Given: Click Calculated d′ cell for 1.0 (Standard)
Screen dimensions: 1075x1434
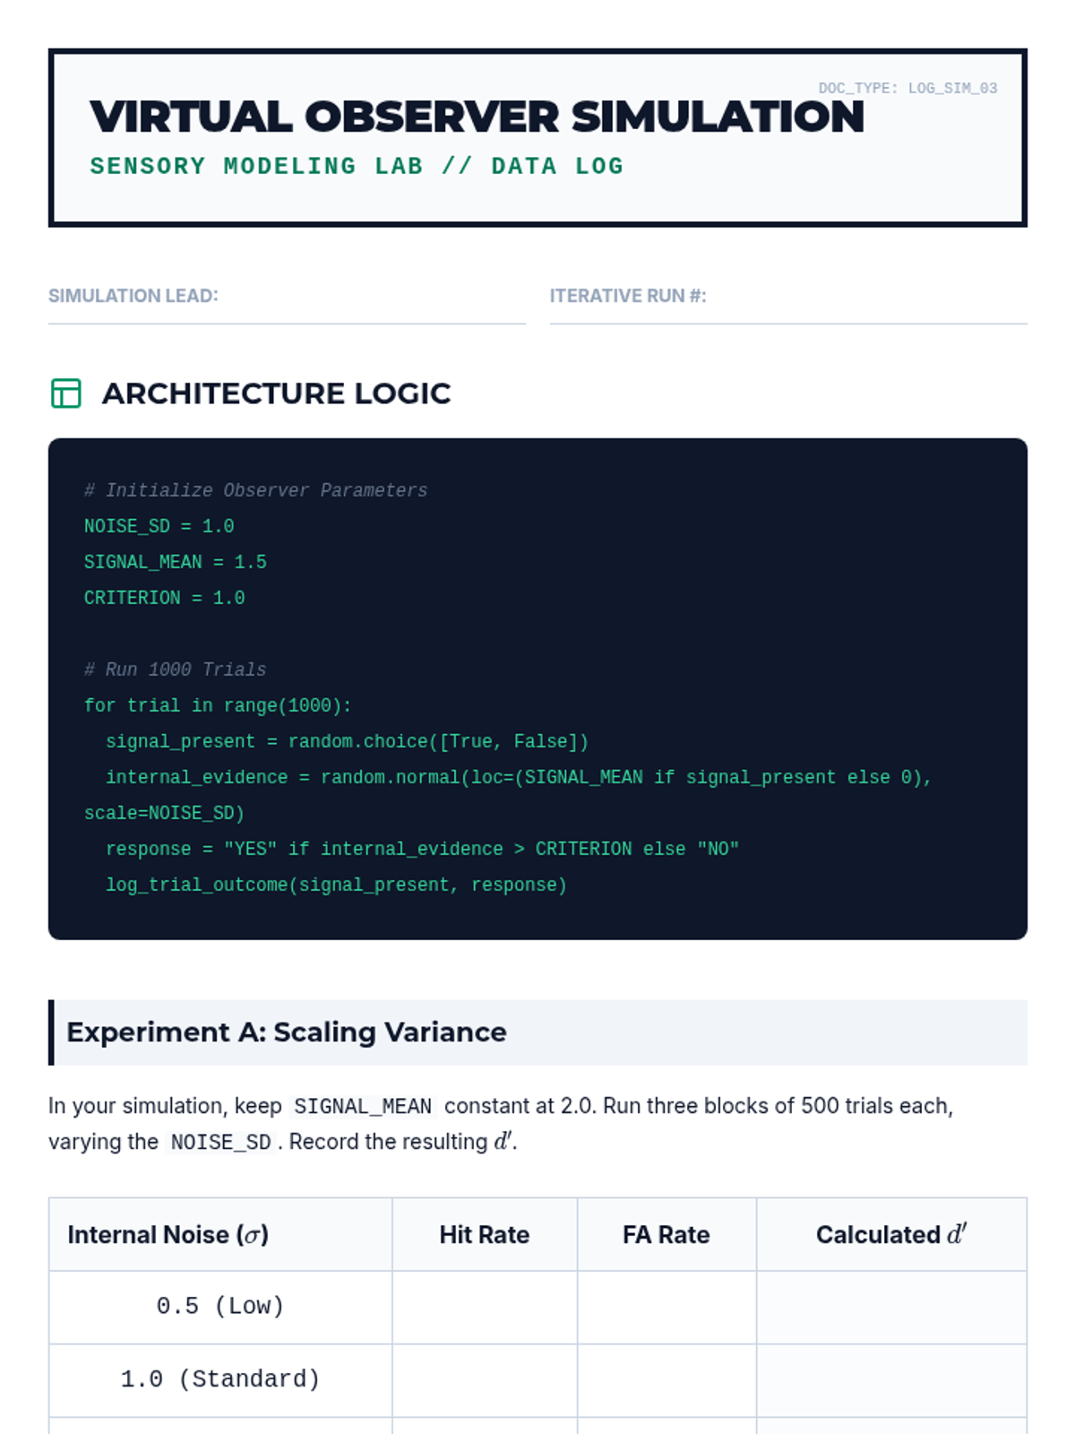Looking at the screenshot, I should [890, 1379].
